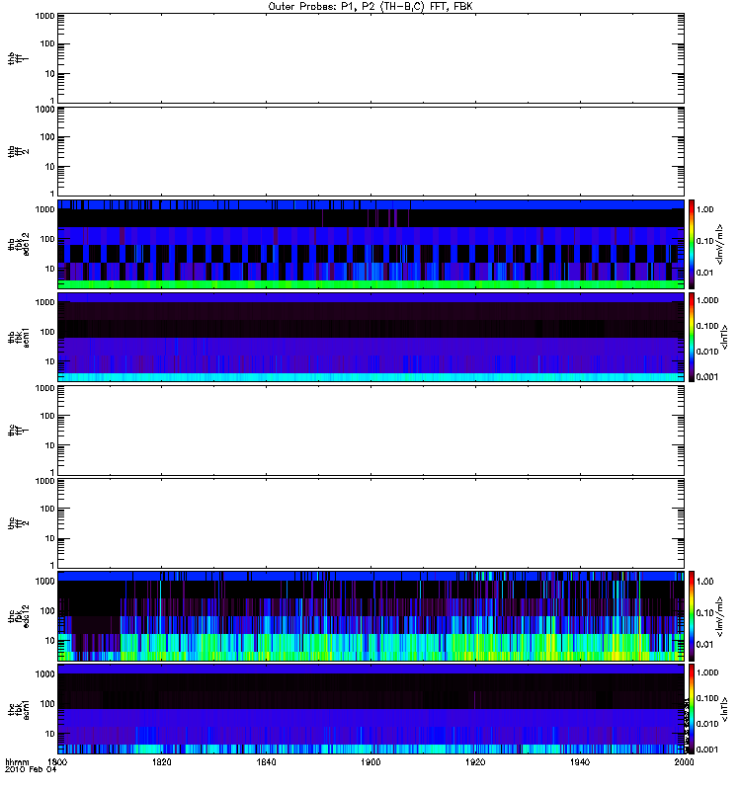This screenshot has height=790, width=741.
Task: Click the thc fbk scm1 spectrogram panel
Action: tap(370, 709)
